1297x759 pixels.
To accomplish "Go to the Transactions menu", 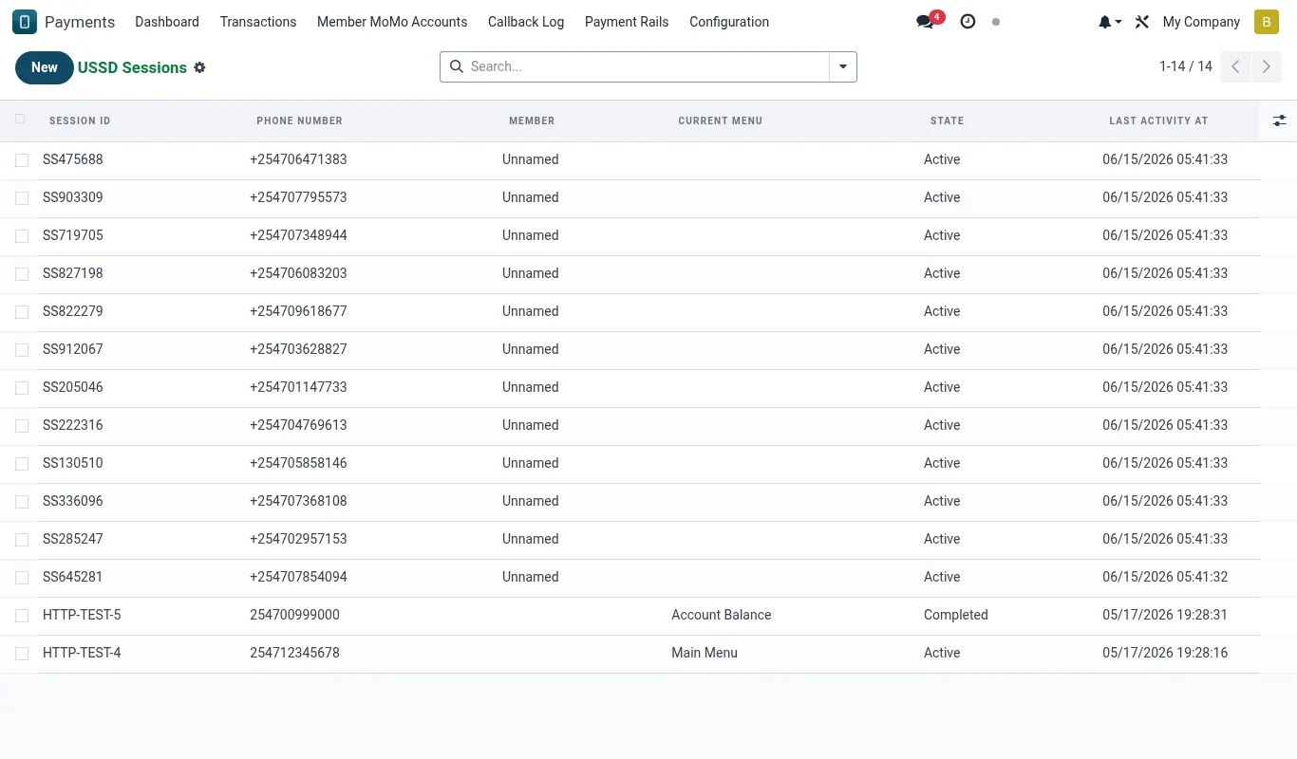I will click(258, 22).
